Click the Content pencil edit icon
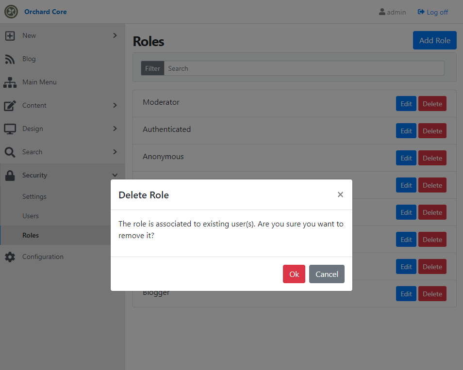The height and width of the screenshot is (370, 463). [x=10, y=106]
